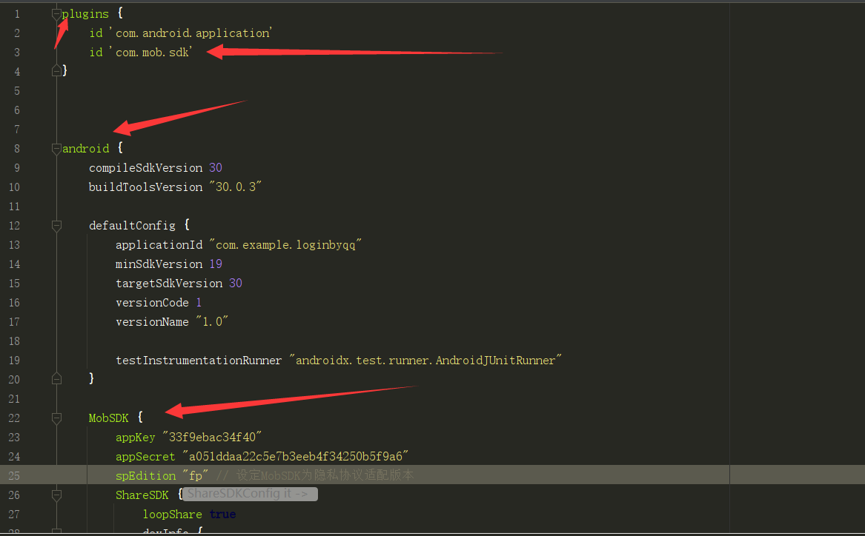The width and height of the screenshot is (865, 536).
Task: Place cursor on the plugins keyword
Action: tap(85, 14)
